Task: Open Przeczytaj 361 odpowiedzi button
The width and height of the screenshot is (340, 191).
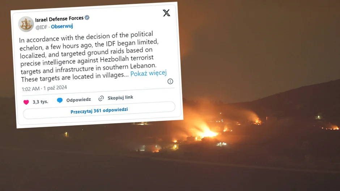Action: 99,110
